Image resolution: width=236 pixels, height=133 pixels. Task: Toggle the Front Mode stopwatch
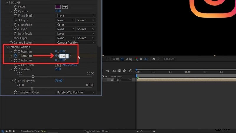[15, 16]
